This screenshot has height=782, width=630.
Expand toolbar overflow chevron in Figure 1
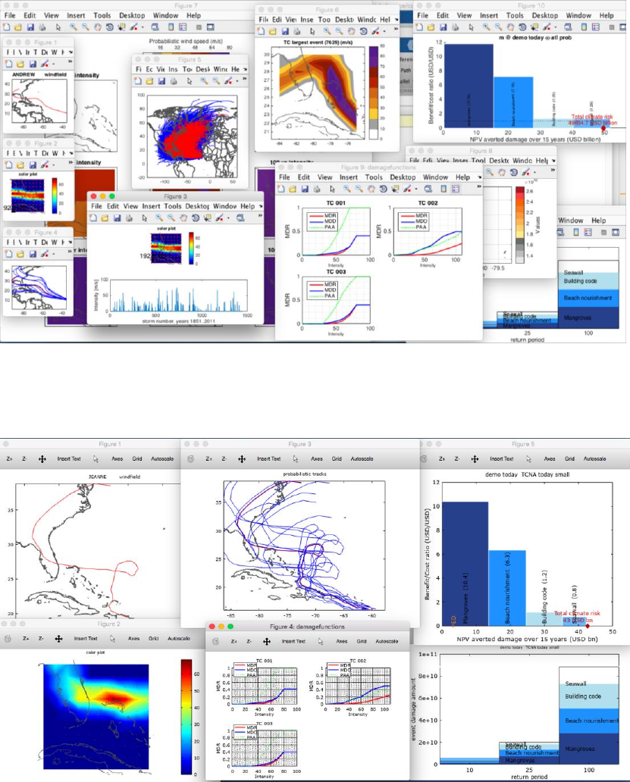tap(70, 61)
